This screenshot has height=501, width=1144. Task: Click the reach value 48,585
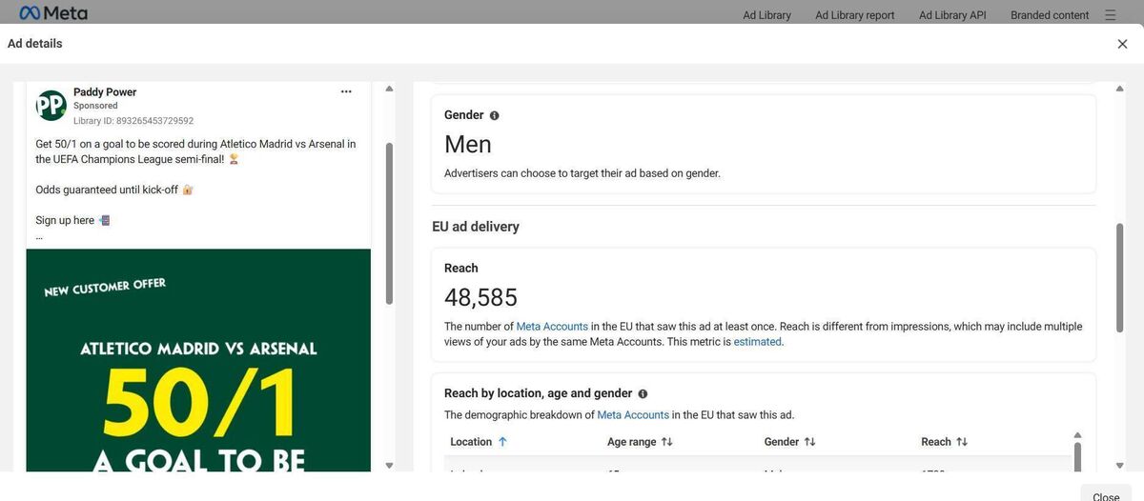pyautogui.click(x=480, y=297)
